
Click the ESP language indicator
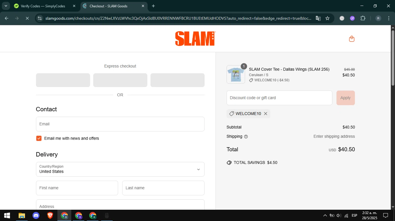pos(354,215)
